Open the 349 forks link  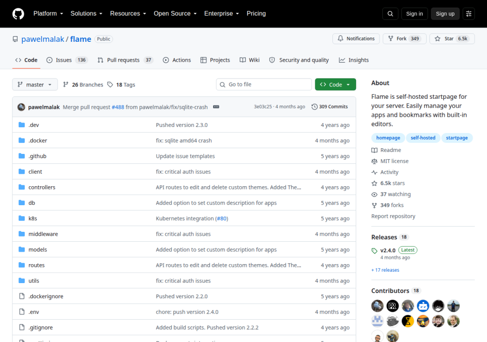pyautogui.click(x=387, y=205)
